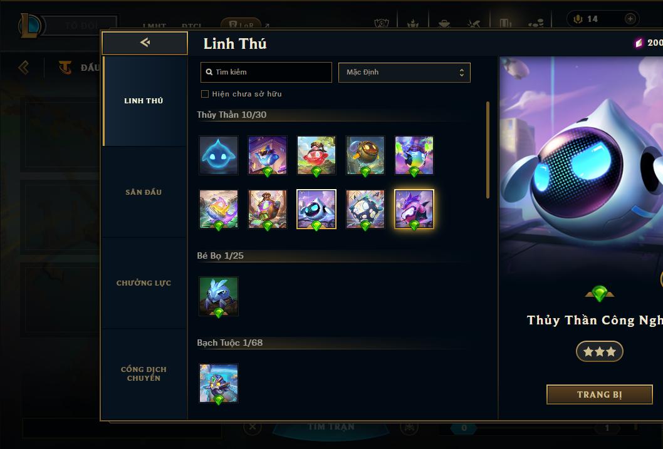Select the tech River Sprite with blue eyes

pos(316,209)
